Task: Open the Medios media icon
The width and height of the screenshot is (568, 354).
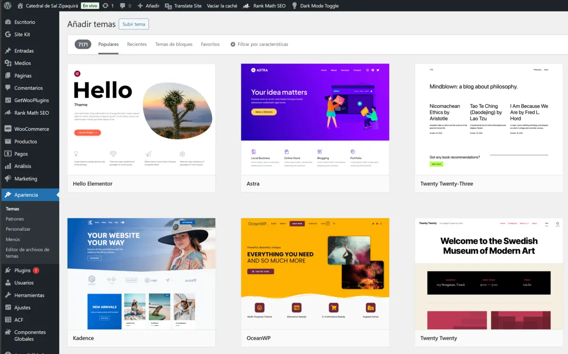Action: click(x=8, y=63)
